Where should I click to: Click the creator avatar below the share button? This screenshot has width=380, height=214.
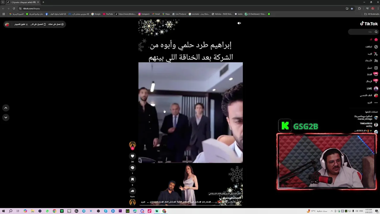pyautogui.click(x=132, y=202)
